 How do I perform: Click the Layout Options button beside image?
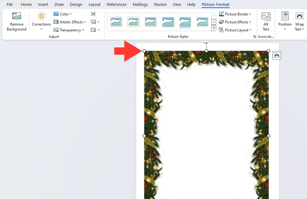(277, 55)
